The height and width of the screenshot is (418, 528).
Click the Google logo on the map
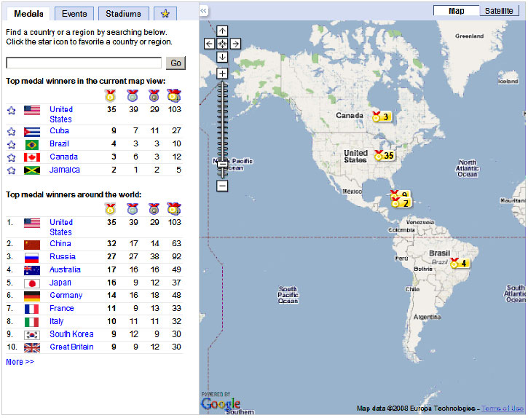click(x=221, y=403)
